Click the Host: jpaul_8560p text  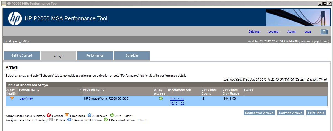point(17,41)
